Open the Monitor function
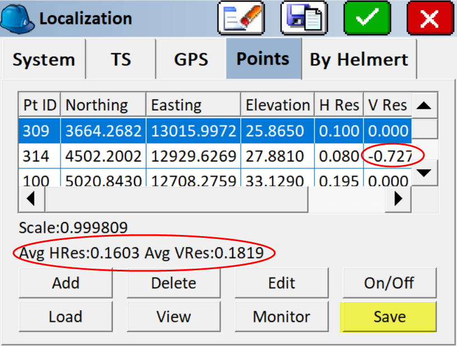The image size is (457, 346). click(x=281, y=317)
